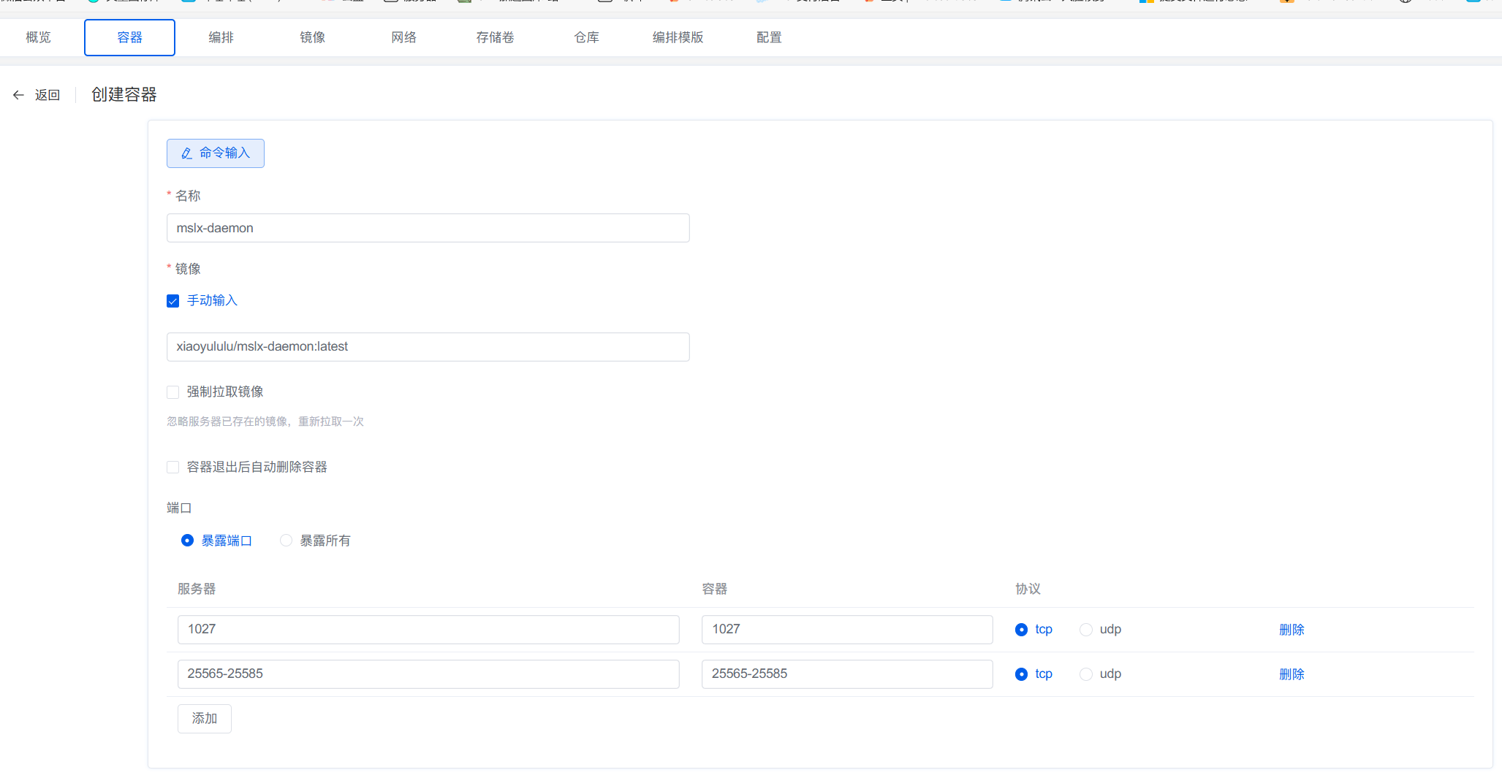Click the image name input field
Image resolution: width=1502 pixels, height=778 pixels.
[428, 347]
